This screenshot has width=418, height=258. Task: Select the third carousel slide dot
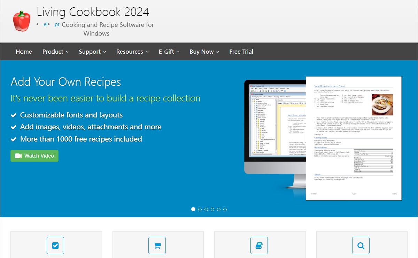pos(206,210)
